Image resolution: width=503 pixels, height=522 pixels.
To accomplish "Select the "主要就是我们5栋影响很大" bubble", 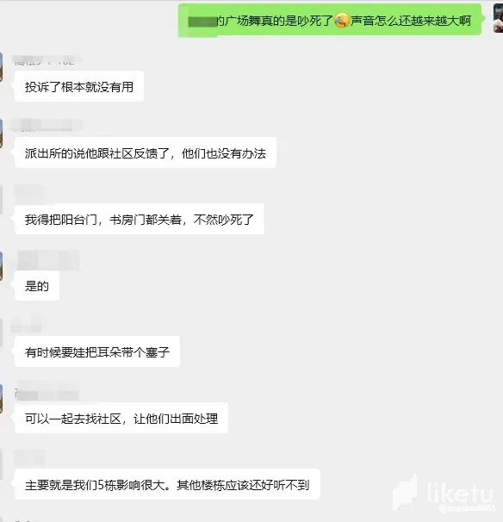I will pyautogui.click(x=167, y=484).
